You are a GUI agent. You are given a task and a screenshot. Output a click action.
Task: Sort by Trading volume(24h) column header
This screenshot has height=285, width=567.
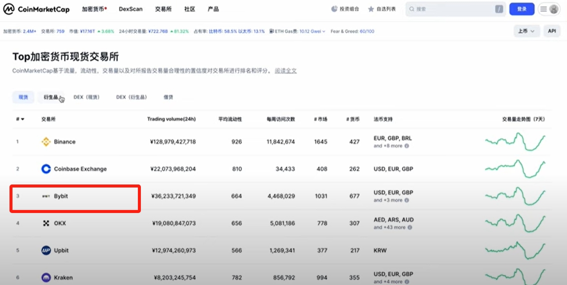tap(171, 119)
